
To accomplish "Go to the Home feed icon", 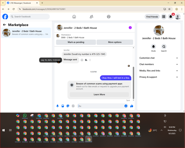I will pos(74,17).
